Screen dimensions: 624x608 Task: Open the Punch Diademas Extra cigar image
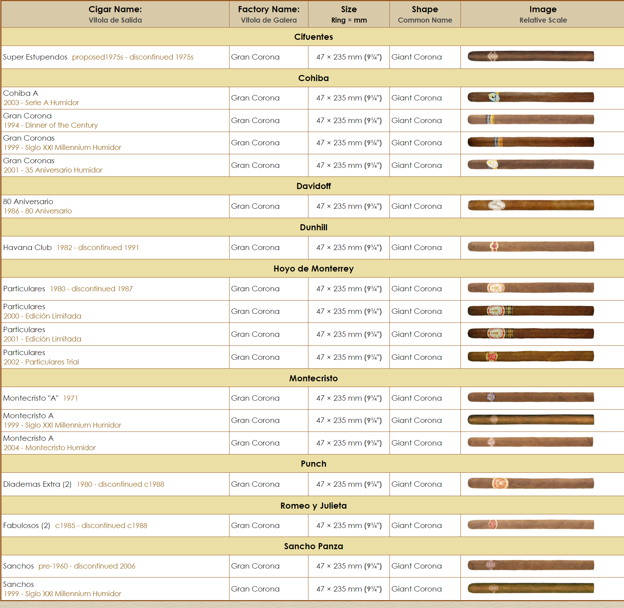pyautogui.click(x=531, y=484)
